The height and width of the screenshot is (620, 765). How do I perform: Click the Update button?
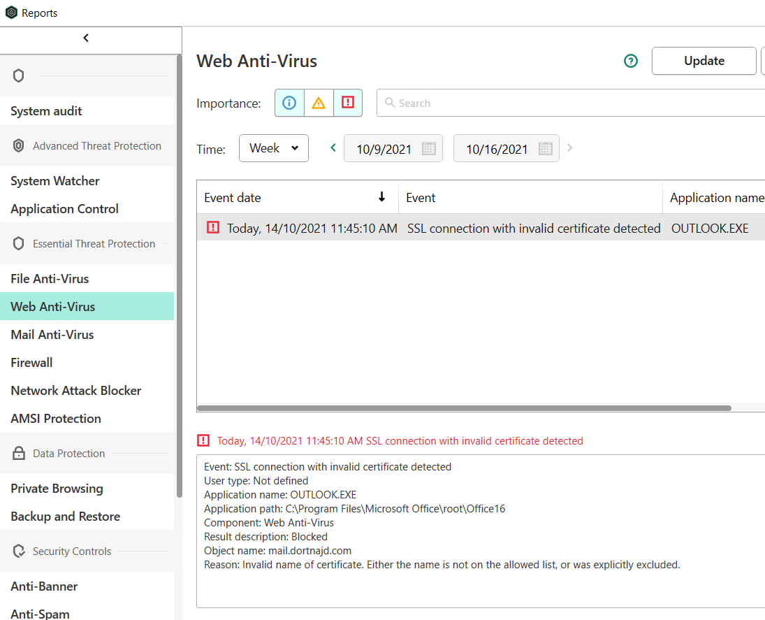[x=704, y=61]
